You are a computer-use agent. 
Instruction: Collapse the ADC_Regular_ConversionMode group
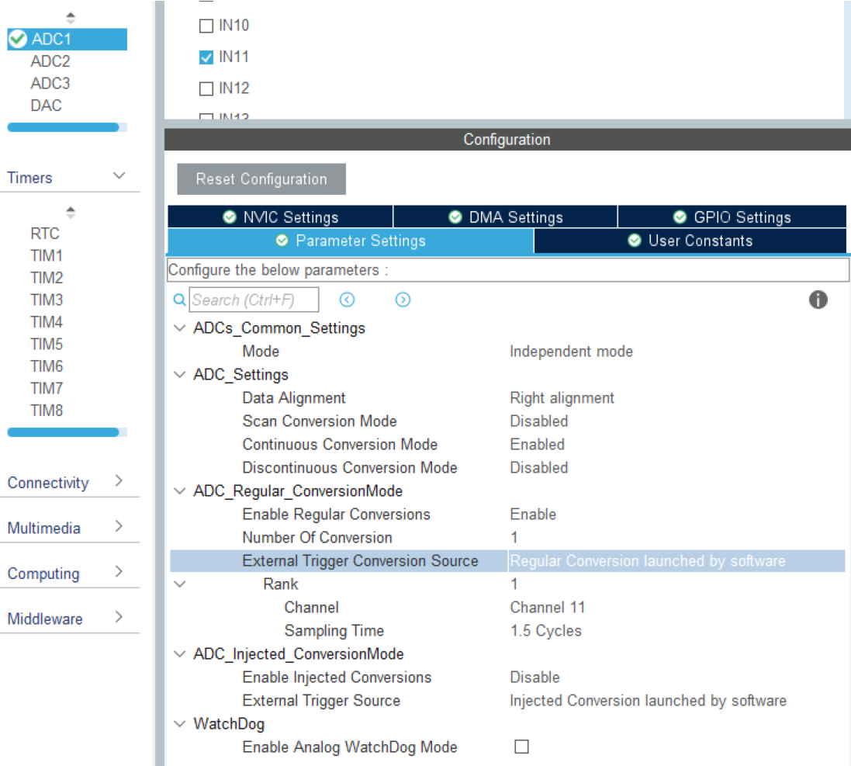point(180,490)
